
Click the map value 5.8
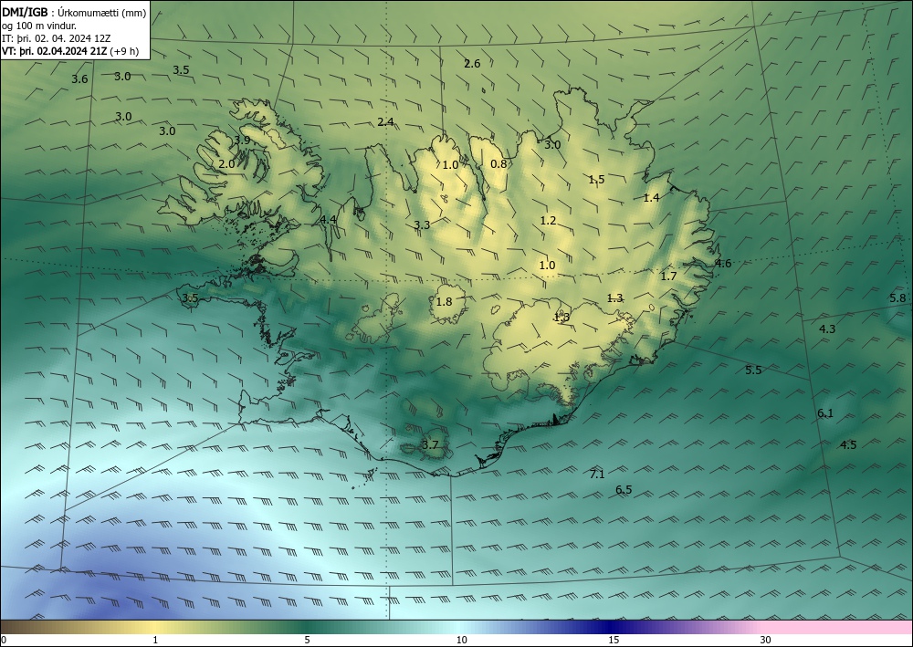point(897,297)
